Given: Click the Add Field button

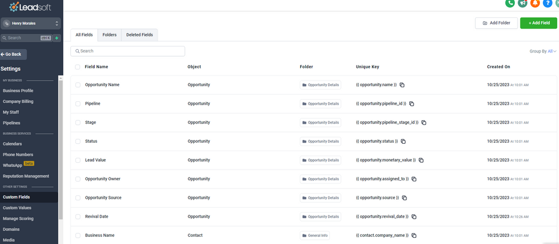Looking at the screenshot, I should click(x=538, y=23).
